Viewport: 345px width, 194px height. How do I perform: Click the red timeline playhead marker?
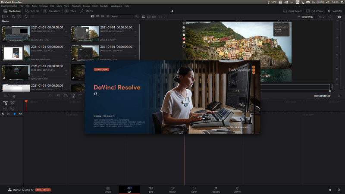26,101
